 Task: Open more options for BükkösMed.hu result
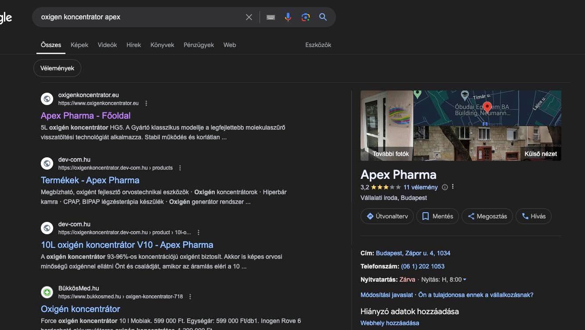[x=190, y=297]
